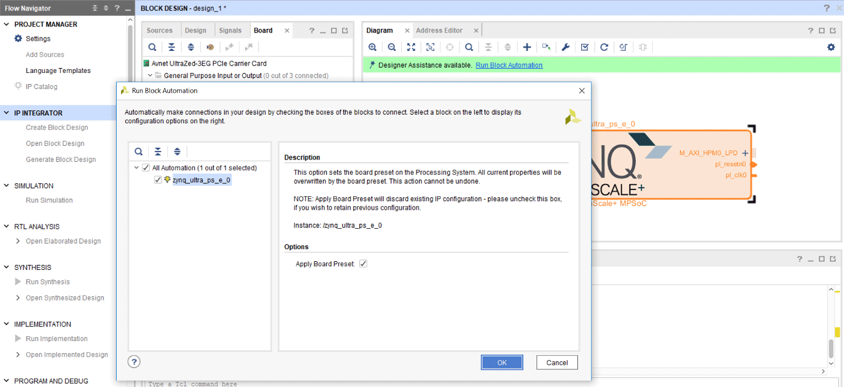Click Validate Design checkmark icon
This screenshot has height=387, width=844.
click(585, 47)
